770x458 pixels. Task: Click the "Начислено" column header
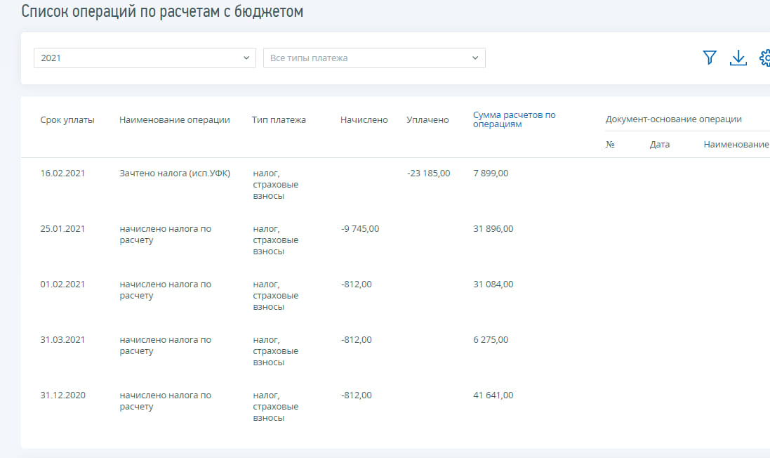(x=364, y=120)
